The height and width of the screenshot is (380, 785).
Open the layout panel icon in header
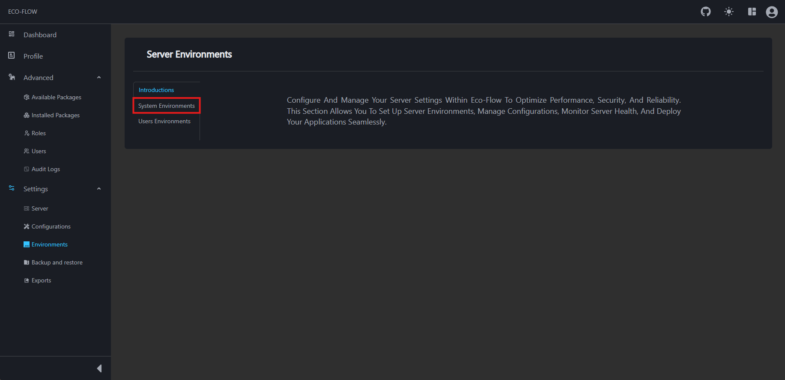752,12
